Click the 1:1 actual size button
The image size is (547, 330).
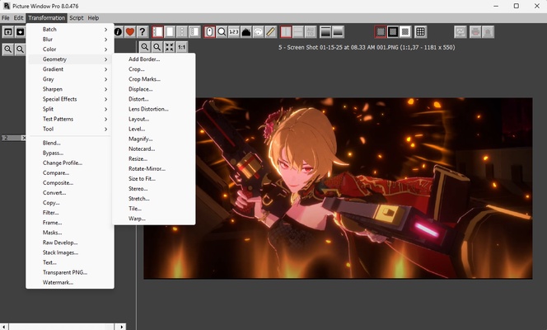pyautogui.click(x=182, y=47)
